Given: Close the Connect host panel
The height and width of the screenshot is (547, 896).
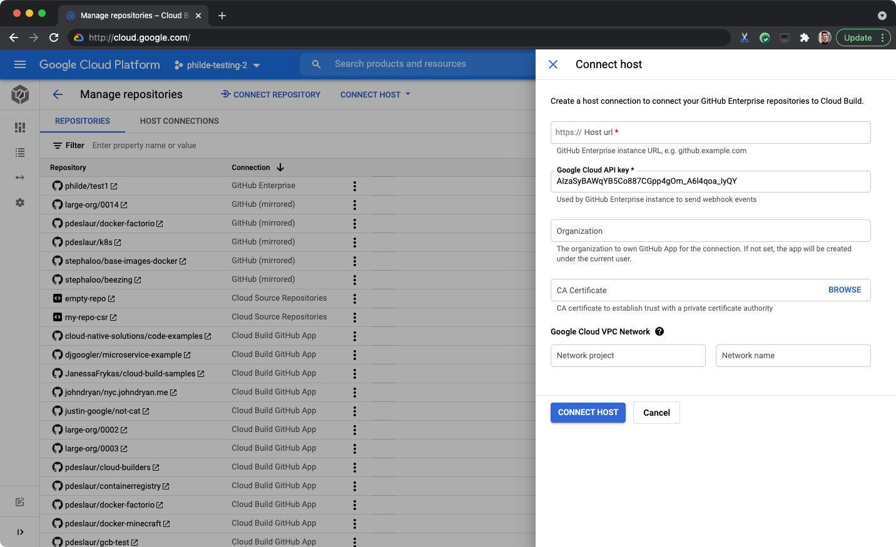Looking at the screenshot, I should click(553, 64).
